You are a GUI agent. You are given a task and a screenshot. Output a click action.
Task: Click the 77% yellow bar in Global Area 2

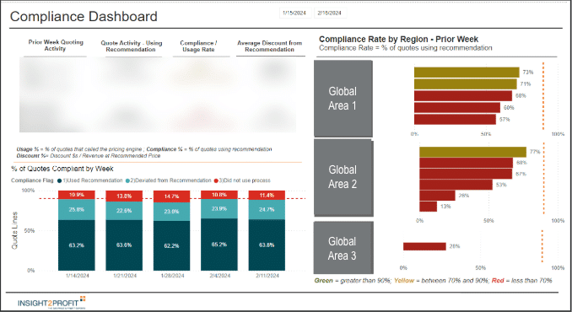point(472,152)
